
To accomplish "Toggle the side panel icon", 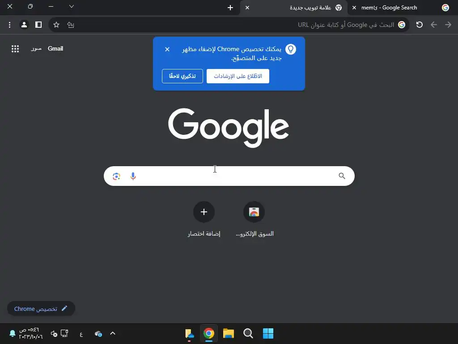I will [38, 25].
